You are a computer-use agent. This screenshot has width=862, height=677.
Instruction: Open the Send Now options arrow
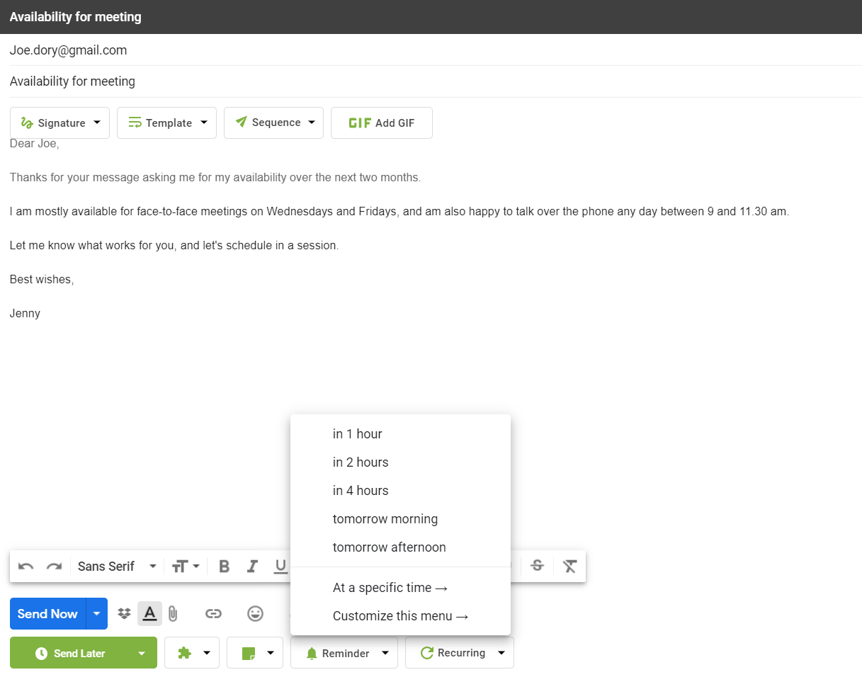[97, 614]
